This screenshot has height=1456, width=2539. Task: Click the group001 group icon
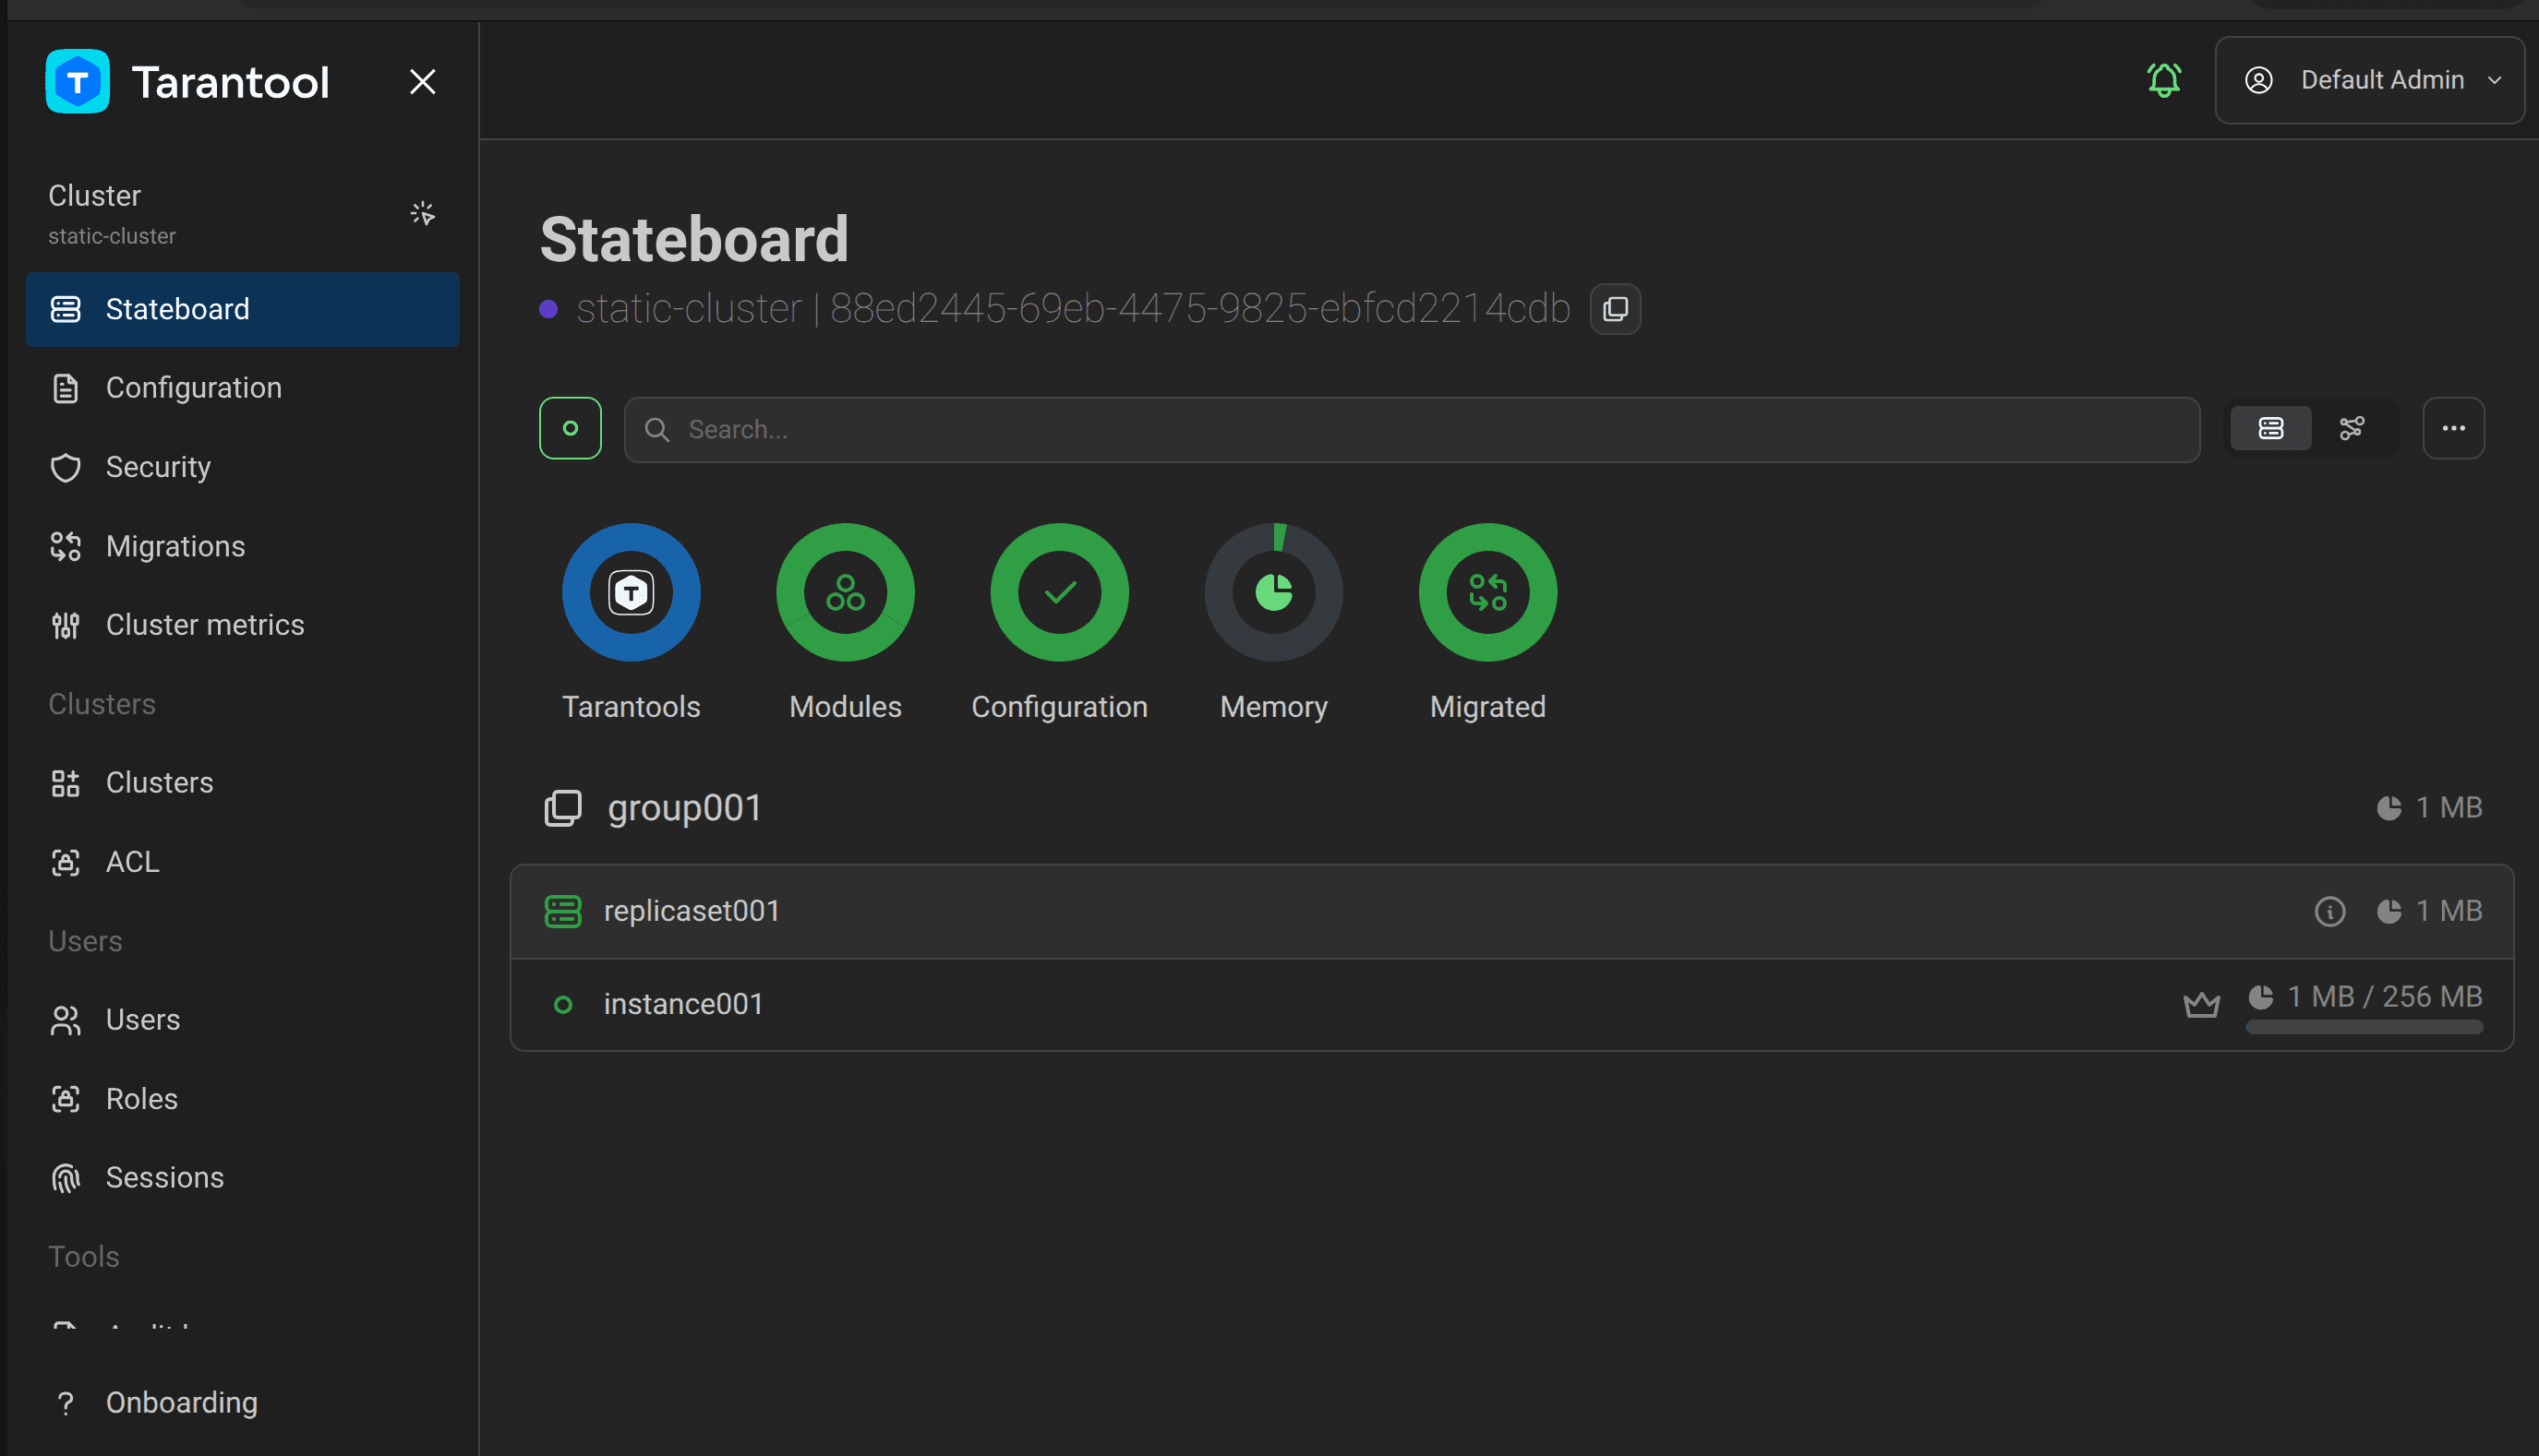(562, 808)
